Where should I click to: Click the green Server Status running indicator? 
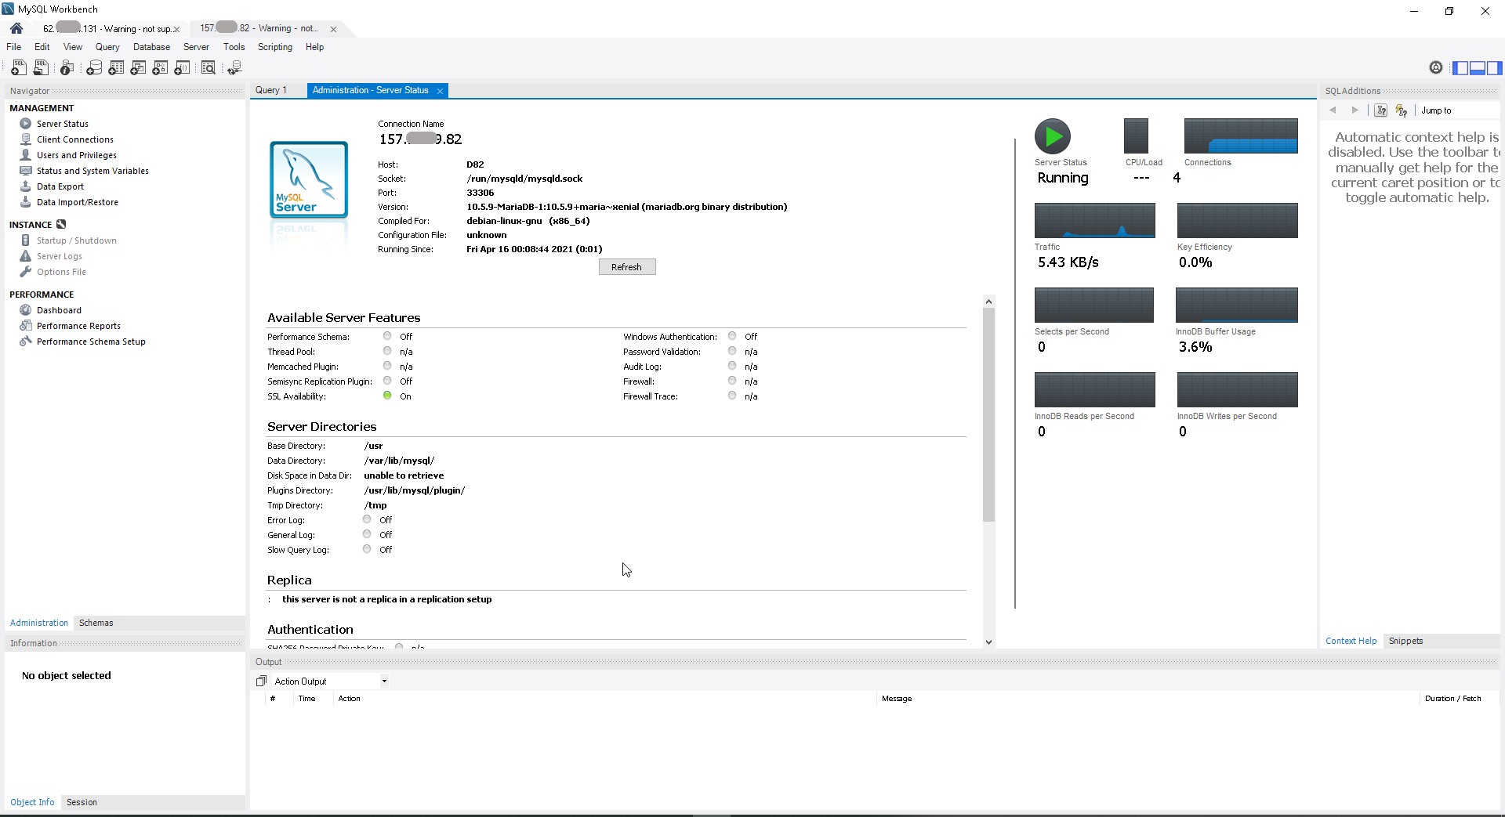[1053, 136]
